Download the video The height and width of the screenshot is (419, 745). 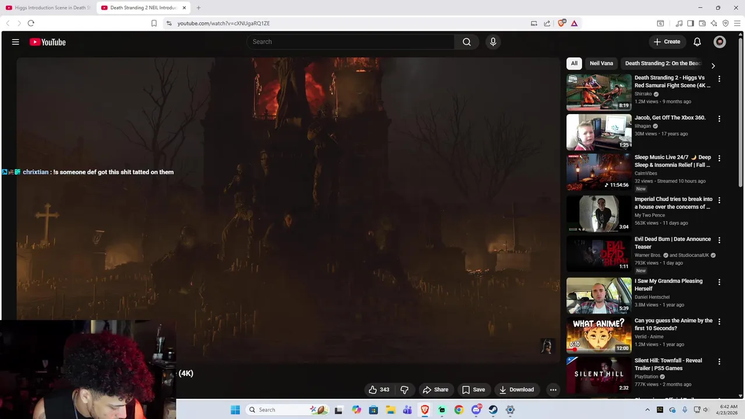[x=517, y=390]
